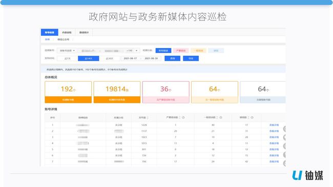The image size is (333, 187).
Task: Toggle the pink severe-error filter tag
Action: pos(181,51)
